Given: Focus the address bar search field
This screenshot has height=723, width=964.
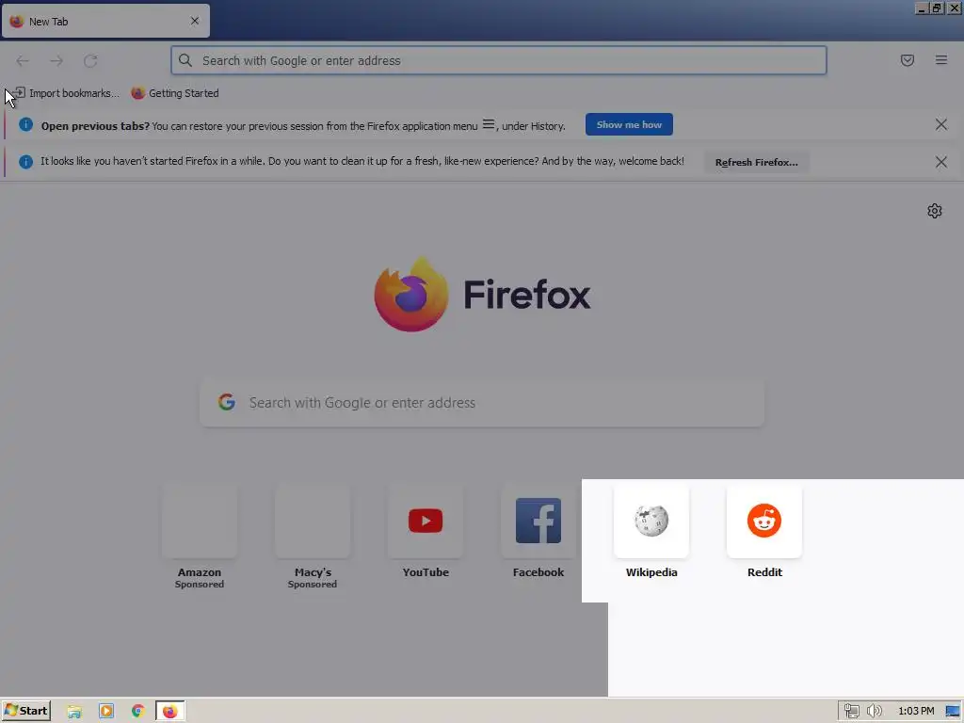Looking at the screenshot, I should click(x=499, y=60).
